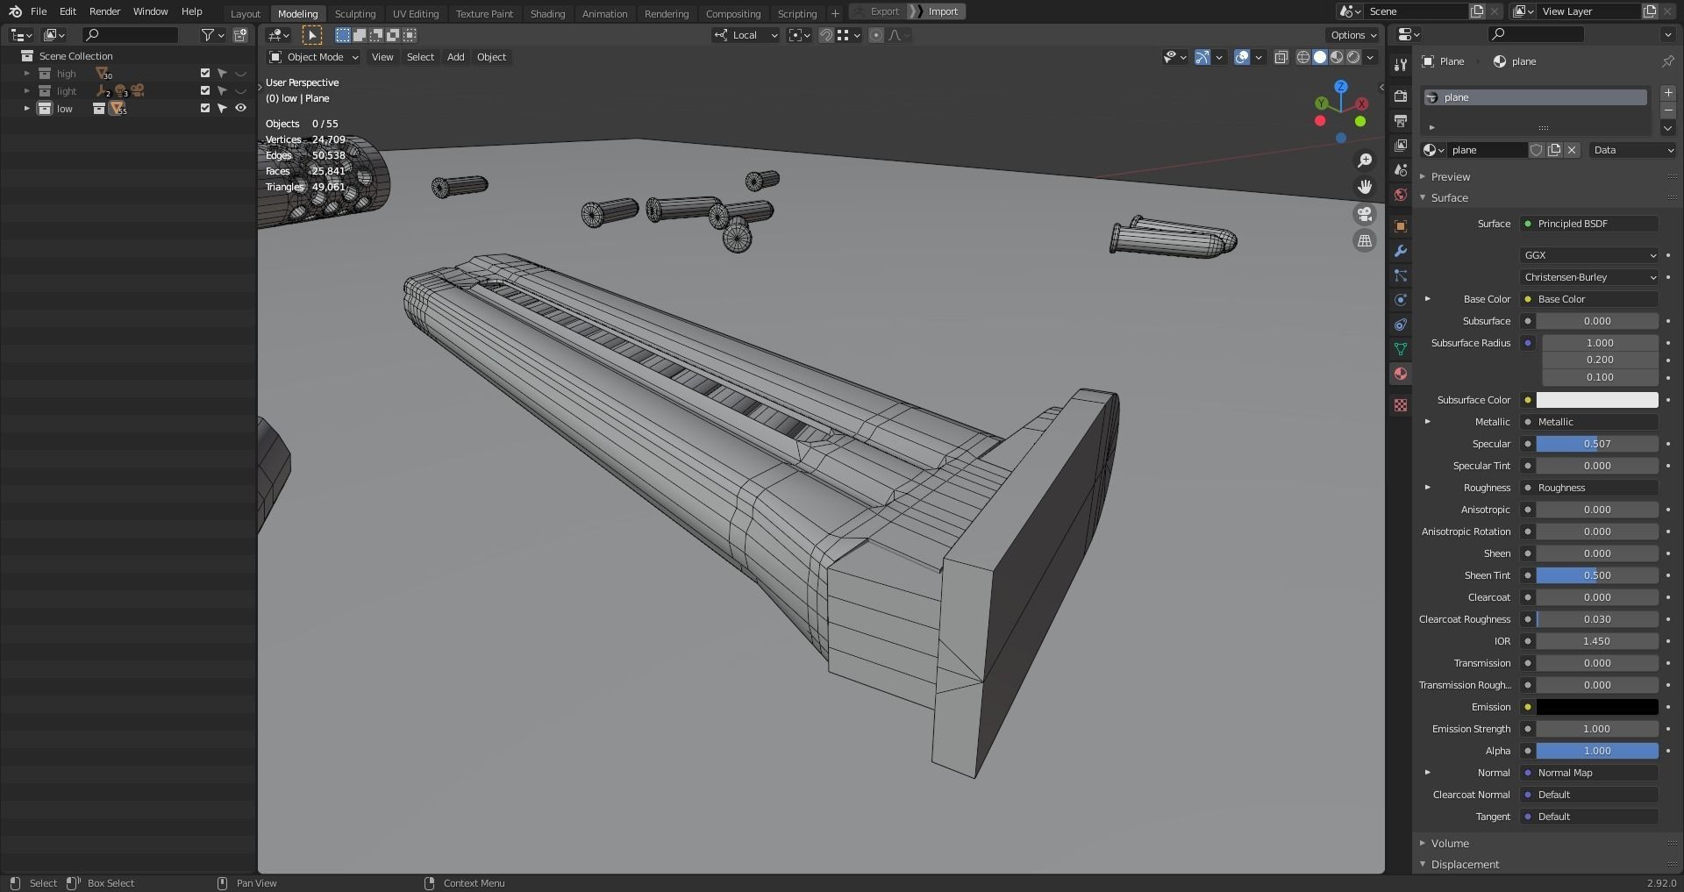Click the viewport pan hand icon
1684x892 pixels.
(1365, 187)
